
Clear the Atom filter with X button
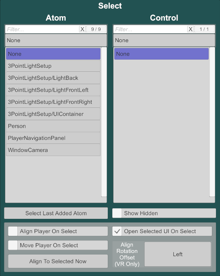(82, 29)
